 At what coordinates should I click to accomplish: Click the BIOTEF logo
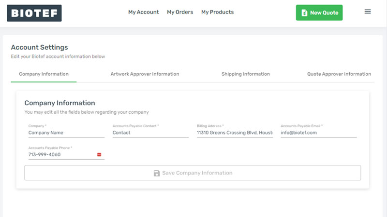coord(34,13)
